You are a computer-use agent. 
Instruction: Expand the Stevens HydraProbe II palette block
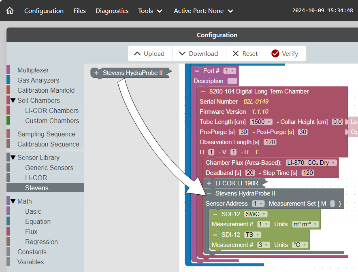[x=96, y=73]
